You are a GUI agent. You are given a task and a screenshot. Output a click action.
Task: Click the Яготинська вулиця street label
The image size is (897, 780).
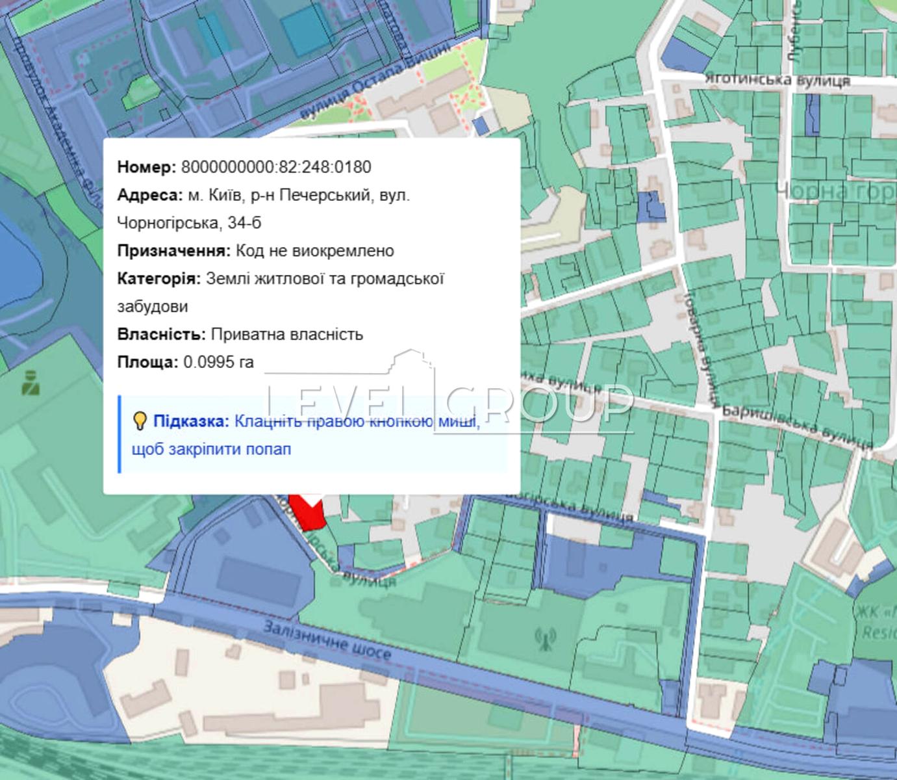point(777,80)
